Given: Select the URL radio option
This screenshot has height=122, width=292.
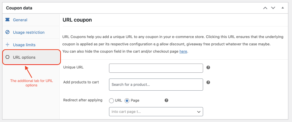Looking at the screenshot, I should coord(111,101).
